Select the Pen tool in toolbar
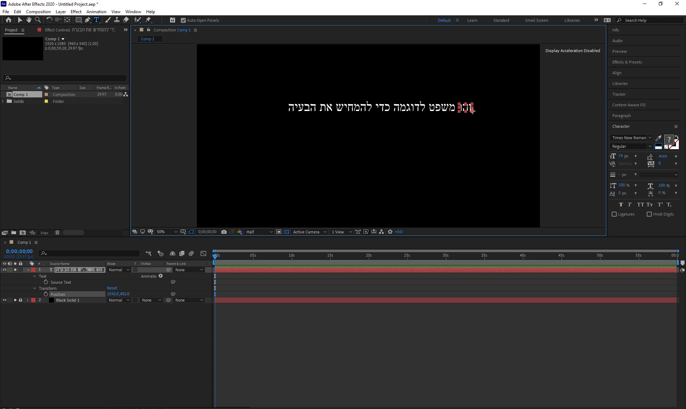 [87, 20]
